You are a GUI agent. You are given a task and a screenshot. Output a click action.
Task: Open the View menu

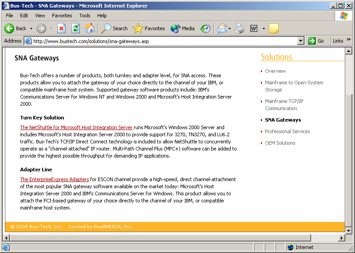[x=40, y=16]
